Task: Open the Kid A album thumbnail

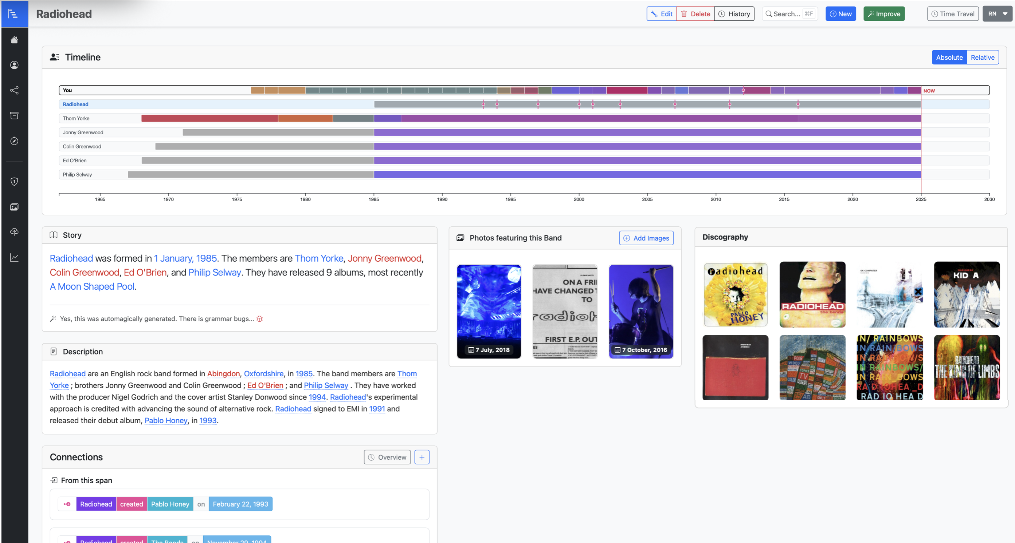Action: [x=966, y=294]
